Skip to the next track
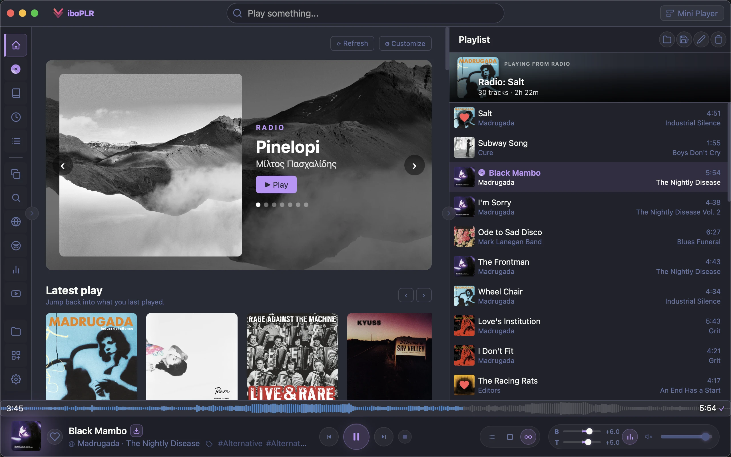Screen dimensions: 731x457 tap(383, 437)
